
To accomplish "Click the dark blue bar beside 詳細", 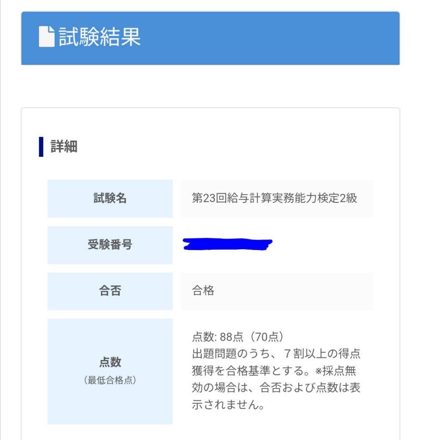I will click(41, 147).
